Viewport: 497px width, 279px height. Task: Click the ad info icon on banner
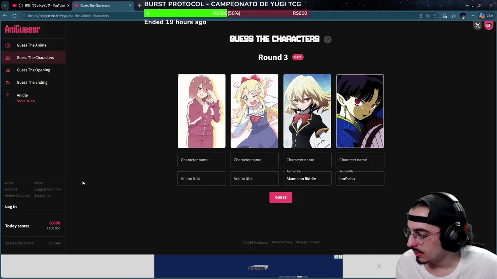pos(337,257)
